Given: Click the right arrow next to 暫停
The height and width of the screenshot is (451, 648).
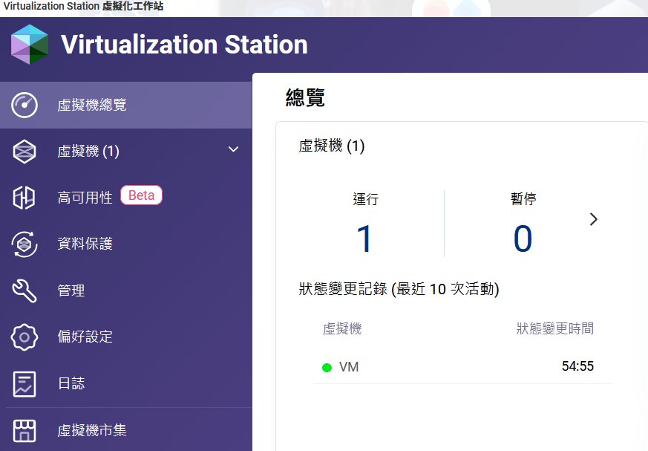Looking at the screenshot, I should 593,219.
